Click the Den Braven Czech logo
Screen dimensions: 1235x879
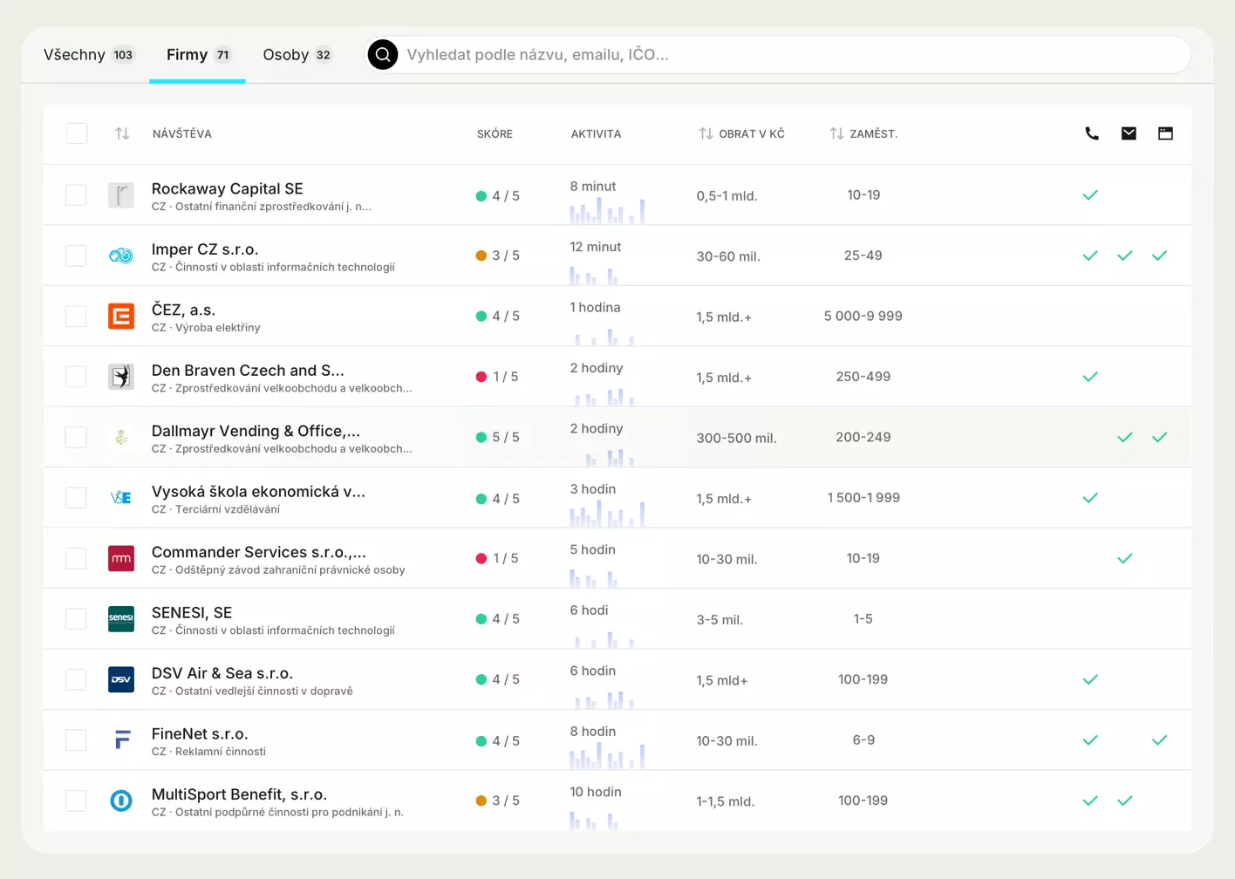121,377
